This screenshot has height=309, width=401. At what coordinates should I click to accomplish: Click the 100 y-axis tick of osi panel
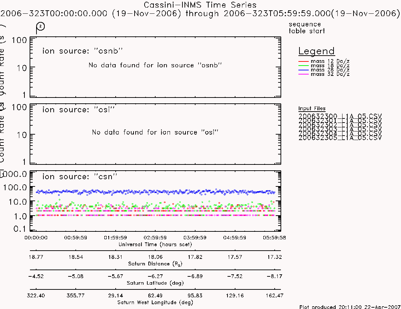[x=19, y=107]
